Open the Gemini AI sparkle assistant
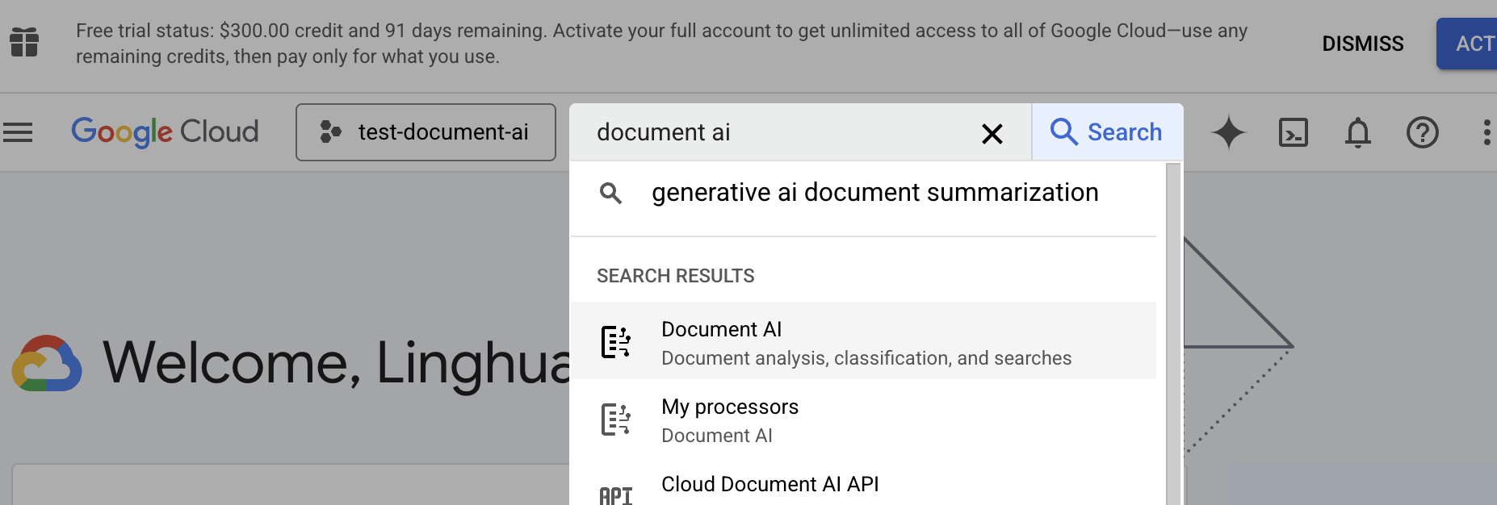 pos(1228,132)
